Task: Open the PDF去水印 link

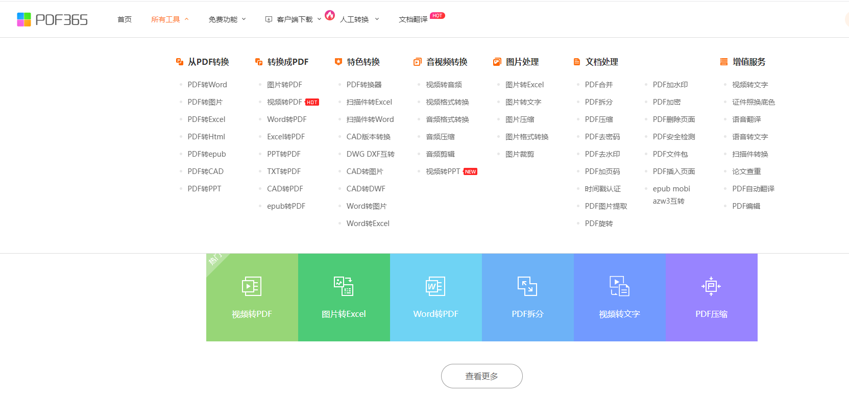Action: (x=602, y=154)
